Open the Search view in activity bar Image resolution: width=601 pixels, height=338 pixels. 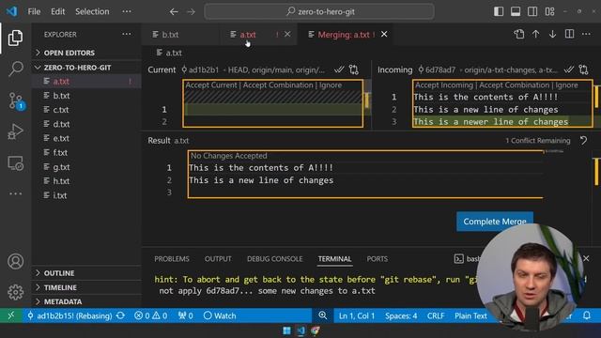pos(15,69)
